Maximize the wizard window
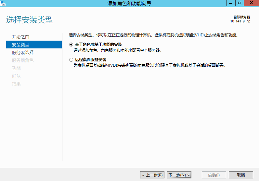The image size is (259, 181). [240, 3]
